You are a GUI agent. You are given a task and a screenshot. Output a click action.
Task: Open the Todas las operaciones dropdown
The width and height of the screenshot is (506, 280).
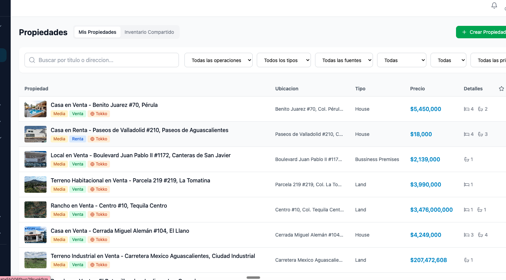pyautogui.click(x=219, y=60)
